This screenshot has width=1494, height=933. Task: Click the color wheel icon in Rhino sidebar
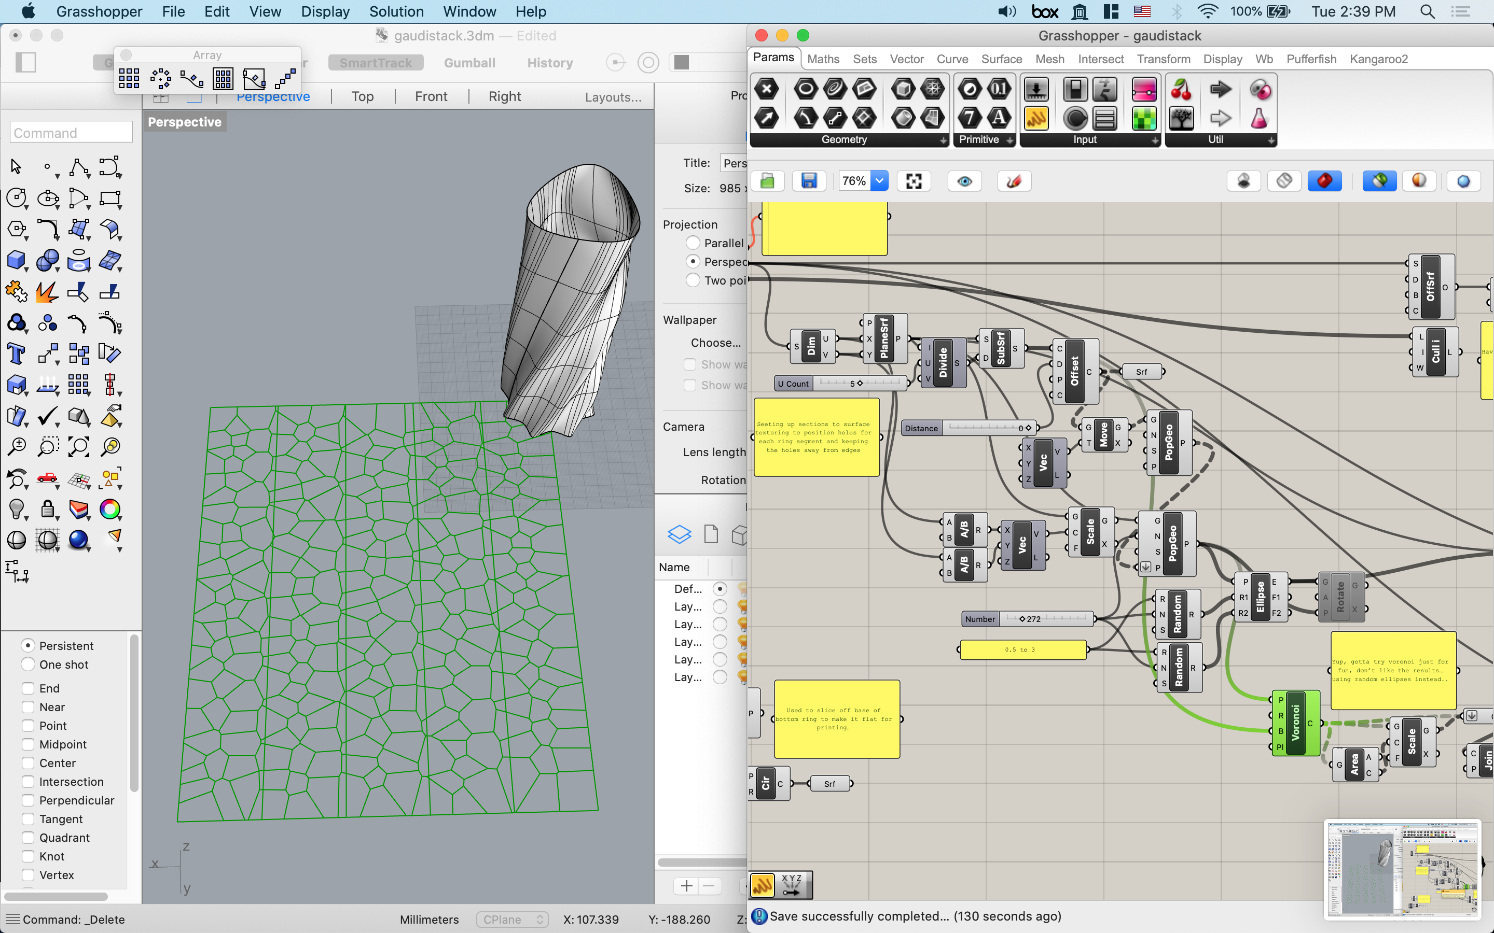pos(110,509)
